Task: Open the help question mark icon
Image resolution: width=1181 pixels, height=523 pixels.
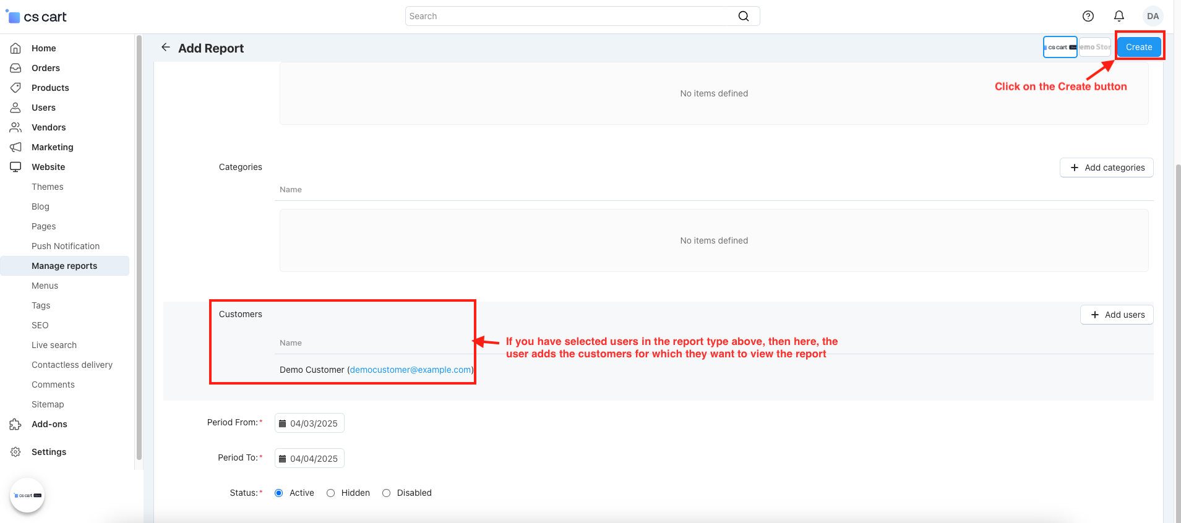Action: (1088, 16)
